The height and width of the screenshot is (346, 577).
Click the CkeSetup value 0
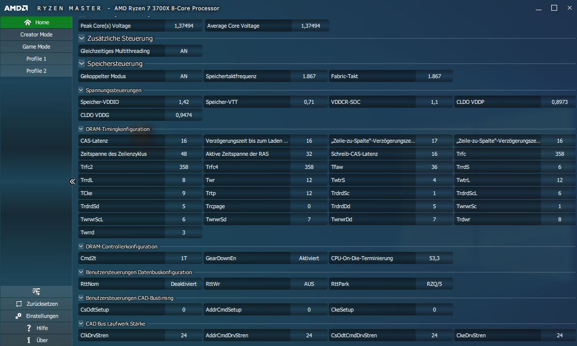click(434, 310)
